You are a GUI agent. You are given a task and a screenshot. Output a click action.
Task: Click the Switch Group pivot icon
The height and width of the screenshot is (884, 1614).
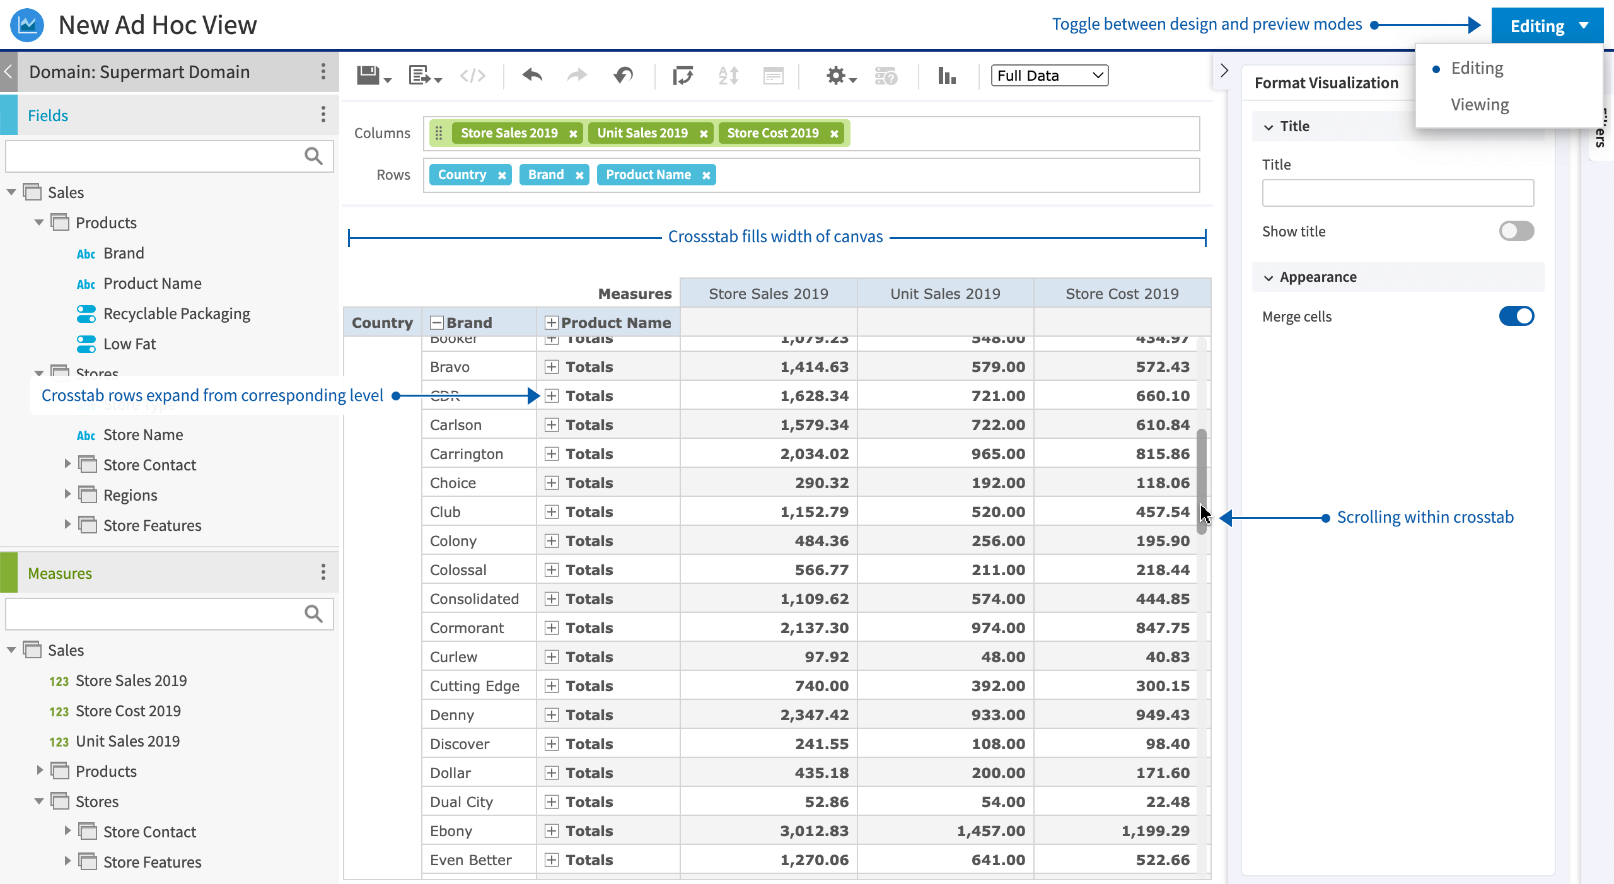click(x=683, y=76)
